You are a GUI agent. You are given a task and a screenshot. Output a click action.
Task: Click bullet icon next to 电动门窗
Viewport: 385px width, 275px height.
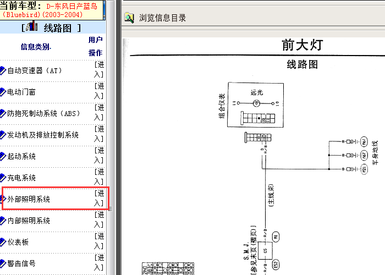click(x=3, y=92)
